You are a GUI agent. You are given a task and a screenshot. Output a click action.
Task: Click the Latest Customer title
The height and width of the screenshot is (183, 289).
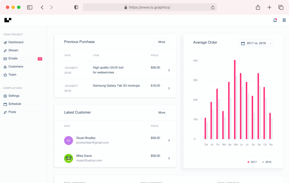(x=77, y=112)
